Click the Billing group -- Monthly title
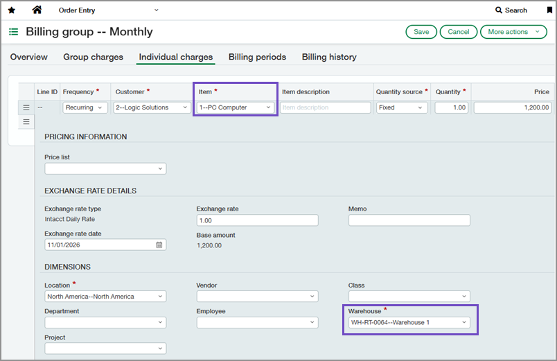This screenshot has width=557, height=361. tap(89, 32)
